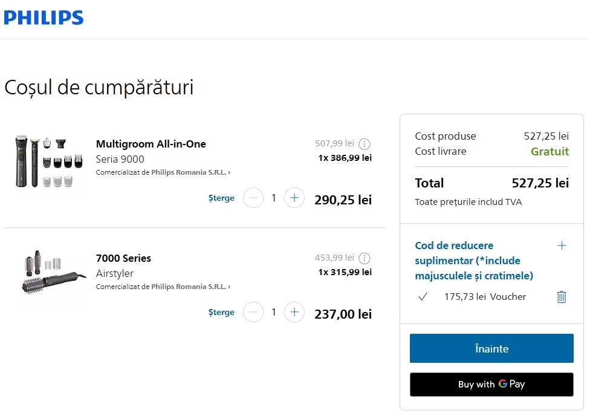
Task: Open seller link under Airstyler product
Action: 163,287
